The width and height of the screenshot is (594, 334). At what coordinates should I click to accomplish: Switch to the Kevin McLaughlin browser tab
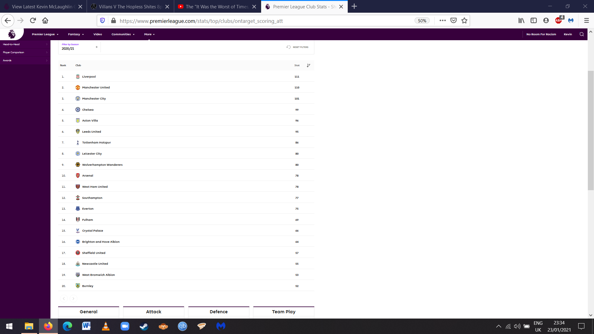[x=43, y=6]
